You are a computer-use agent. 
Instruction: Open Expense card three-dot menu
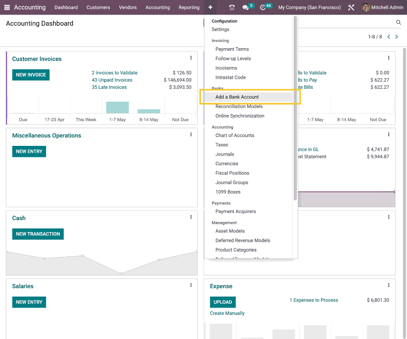389,285
